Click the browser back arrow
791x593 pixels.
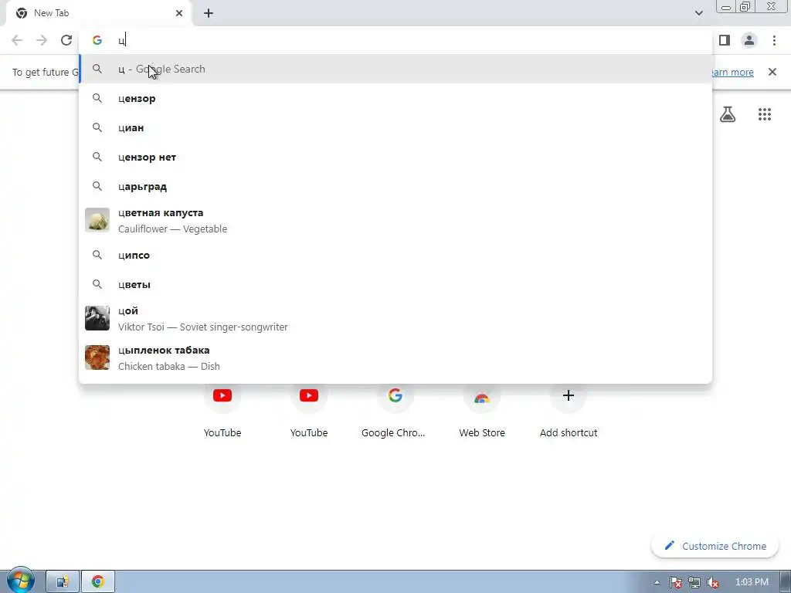[x=17, y=40]
